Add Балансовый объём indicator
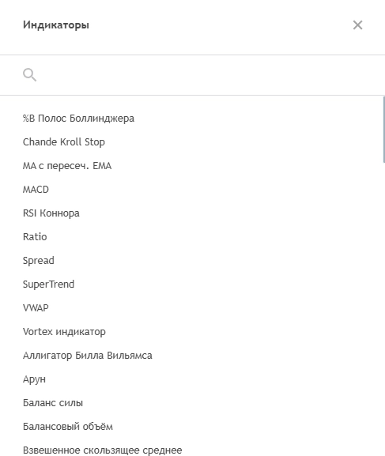 point(192,426)
